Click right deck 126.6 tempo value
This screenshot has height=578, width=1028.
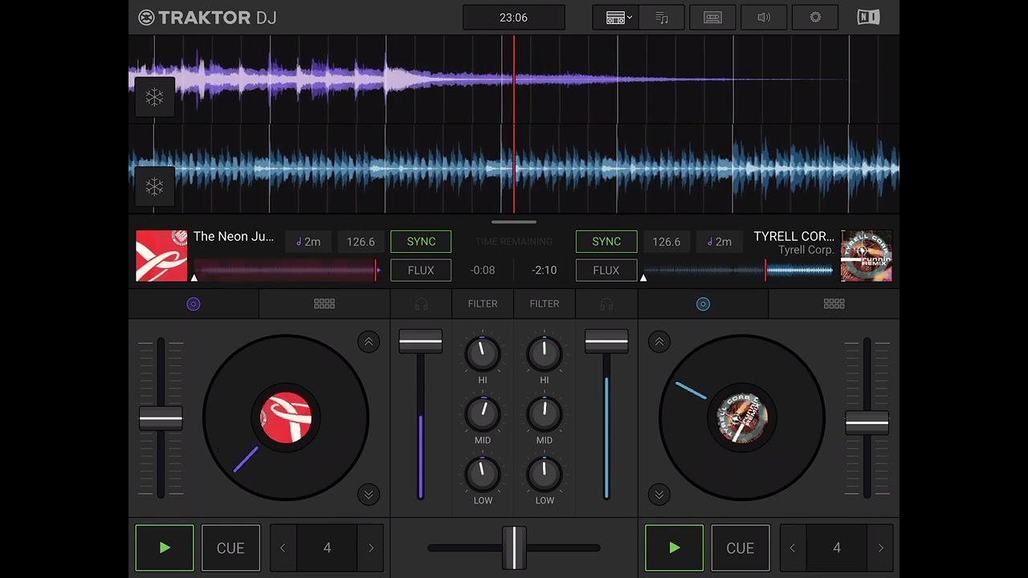pyautogui.click(x=667, y=242)
